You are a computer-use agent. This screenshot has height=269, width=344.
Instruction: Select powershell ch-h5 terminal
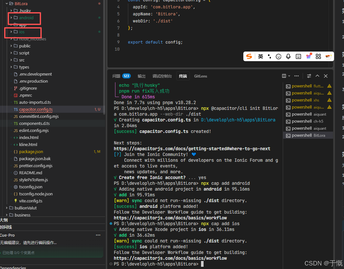coord(308,121)
